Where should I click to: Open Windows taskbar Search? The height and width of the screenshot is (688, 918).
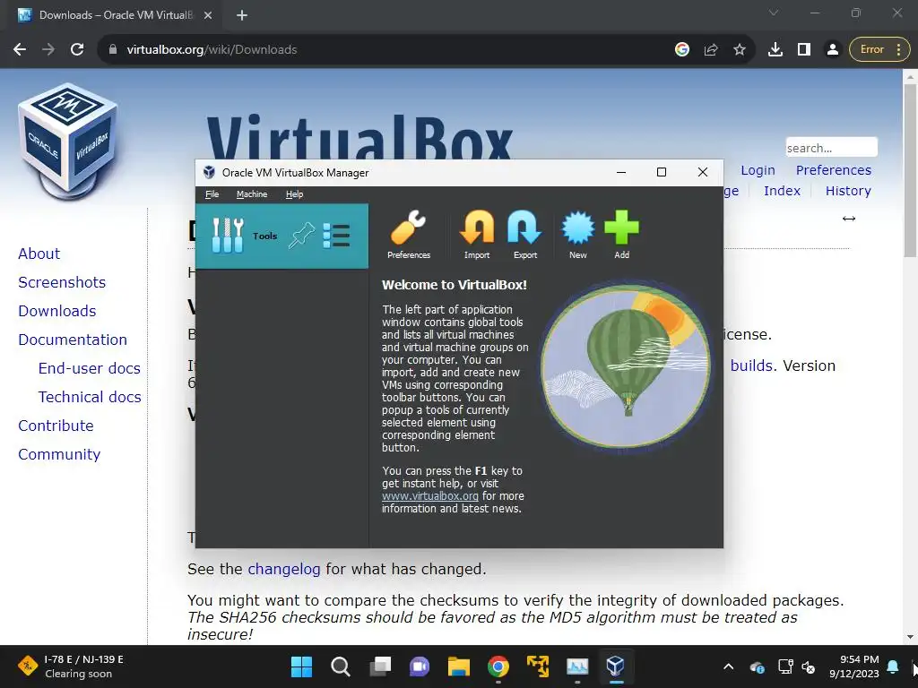(x=341, y=666)
